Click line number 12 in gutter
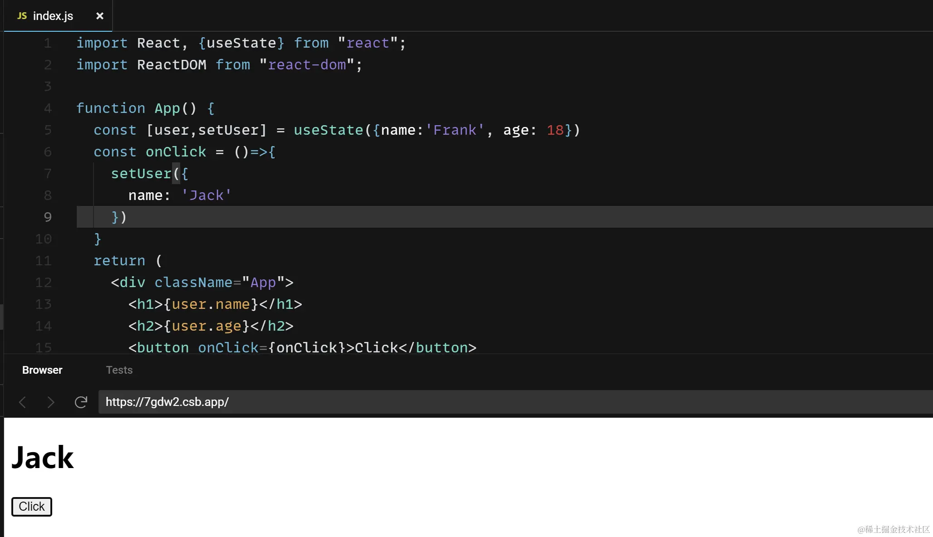933x537 pixels. [x=44, y=283]
